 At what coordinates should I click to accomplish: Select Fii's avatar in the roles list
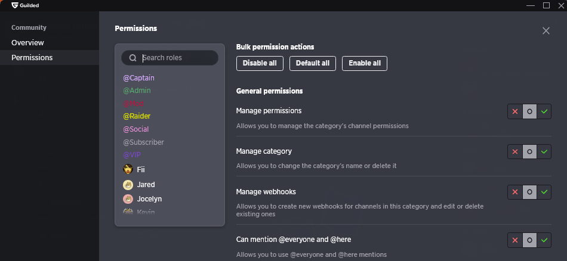tap(128, 169)
